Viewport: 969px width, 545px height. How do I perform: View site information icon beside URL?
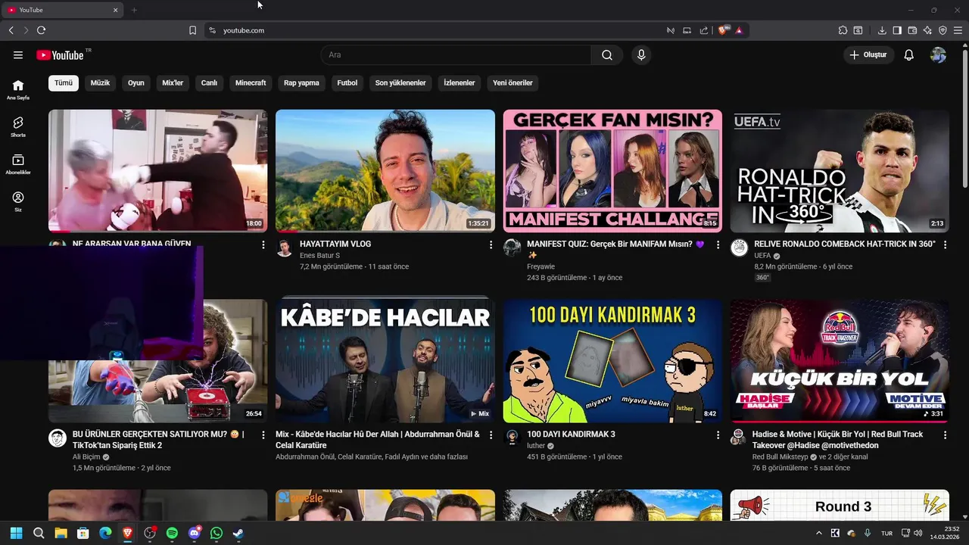(x=213, y=30)
